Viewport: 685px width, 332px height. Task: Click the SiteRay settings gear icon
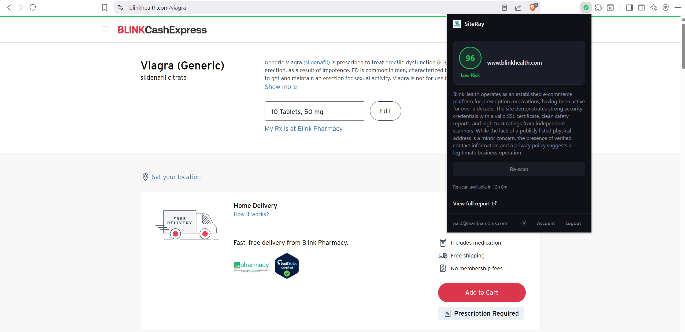coord(524,223)
